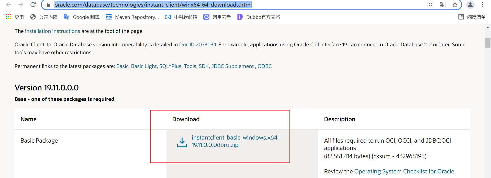Image resolution: width=491 pixels, height=178 pixels.
Task: Open the QR code icon in the address bar
Action: [430, 5]
